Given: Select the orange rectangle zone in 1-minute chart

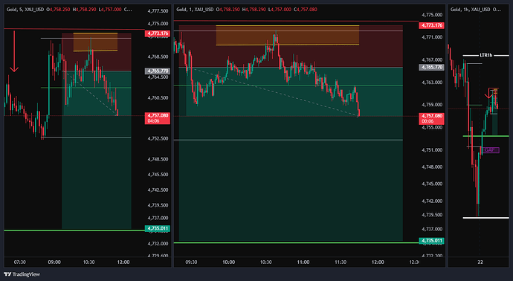Looking at the screenshot, I should pyautogui.click(x=288, y=35).
